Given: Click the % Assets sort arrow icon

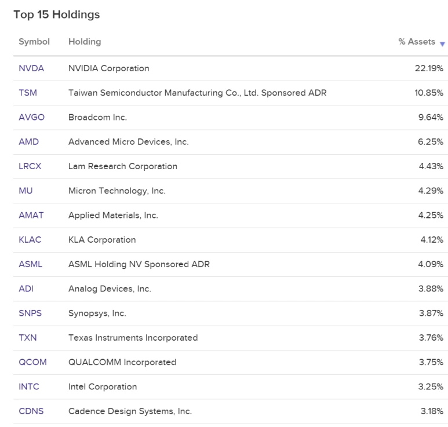Looking at the screenshot, I should 443,44.
